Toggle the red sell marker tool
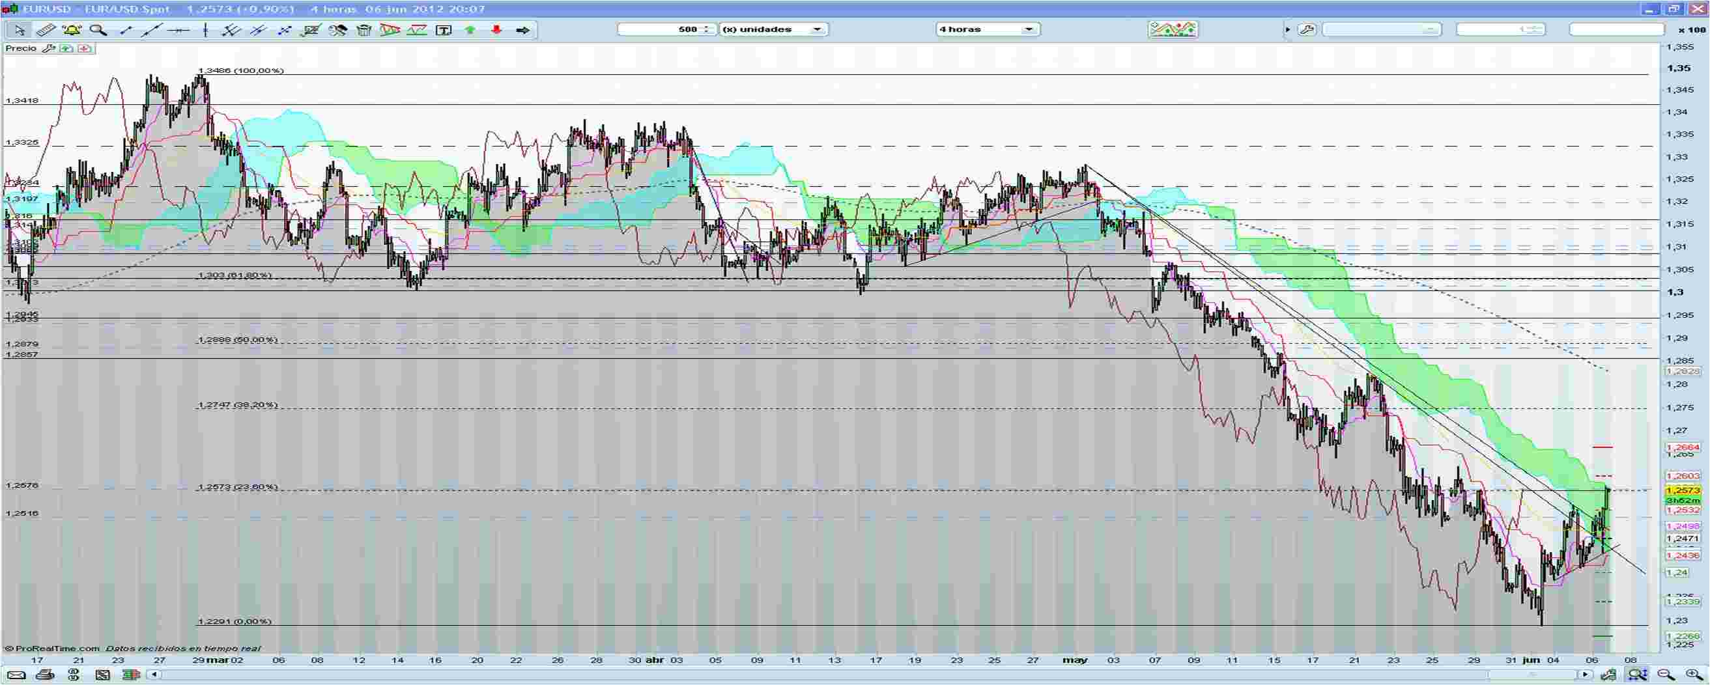This screenshot has width=1710, height=685. (496, 29)
